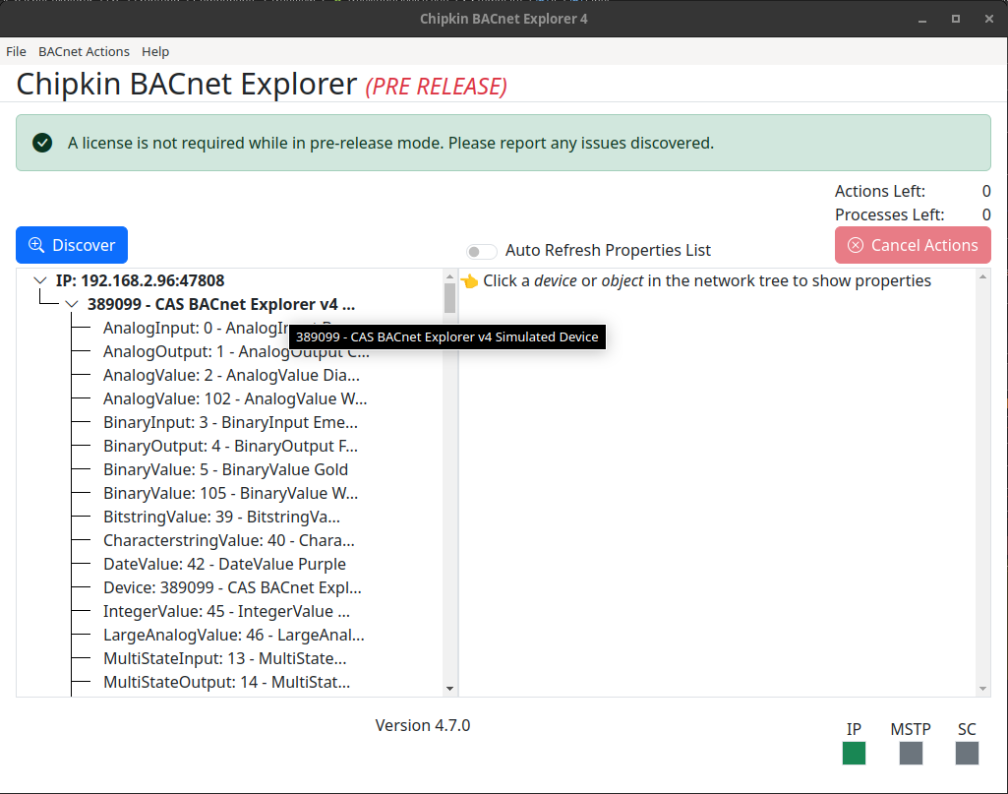Open the Help menu
This screenshot has width=1008, height=794.
pyautogui.click(x=155, y=51)
